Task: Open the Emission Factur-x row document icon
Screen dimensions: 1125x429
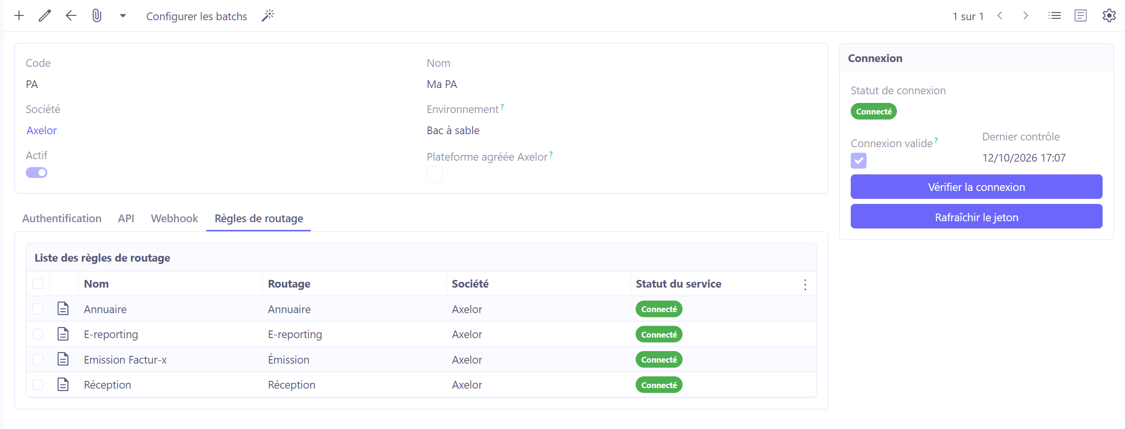Action: (x=63, y=359)
